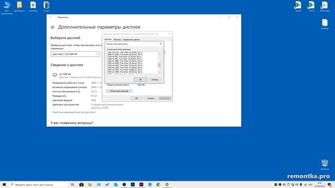Open the Action Center notification icon

(330, 184)
